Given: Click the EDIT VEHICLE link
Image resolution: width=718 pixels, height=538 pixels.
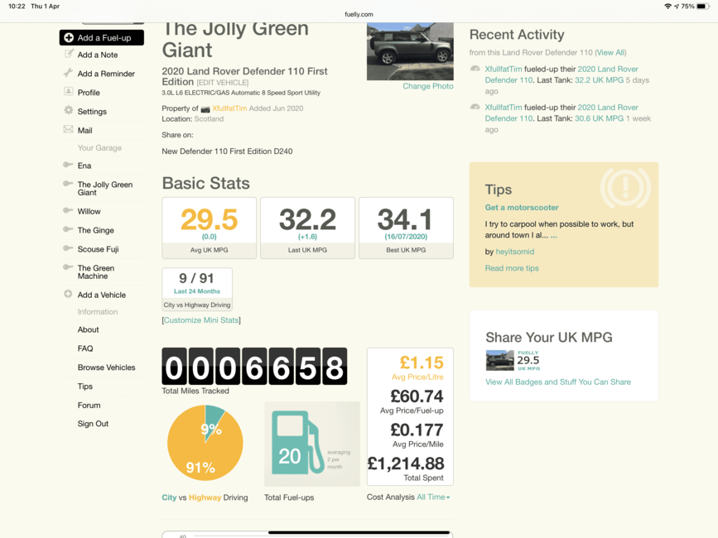Looking at the screenshot, I should click(x=223, y=83).
